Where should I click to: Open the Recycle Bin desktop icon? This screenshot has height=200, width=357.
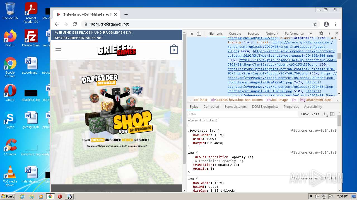pos(10,11)
